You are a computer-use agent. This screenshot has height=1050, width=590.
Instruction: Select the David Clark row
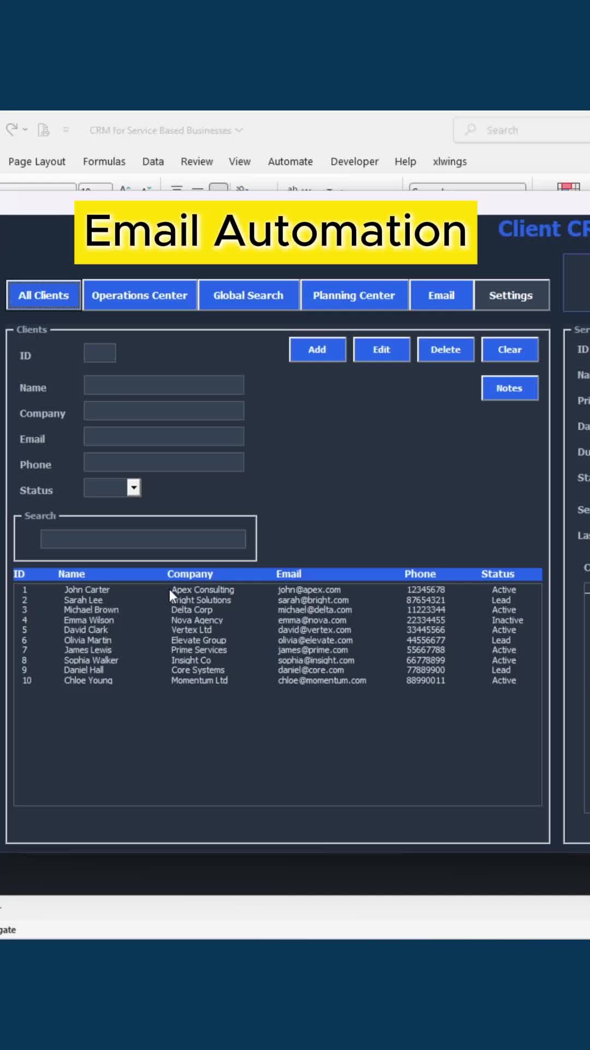[x=278, y=630]
